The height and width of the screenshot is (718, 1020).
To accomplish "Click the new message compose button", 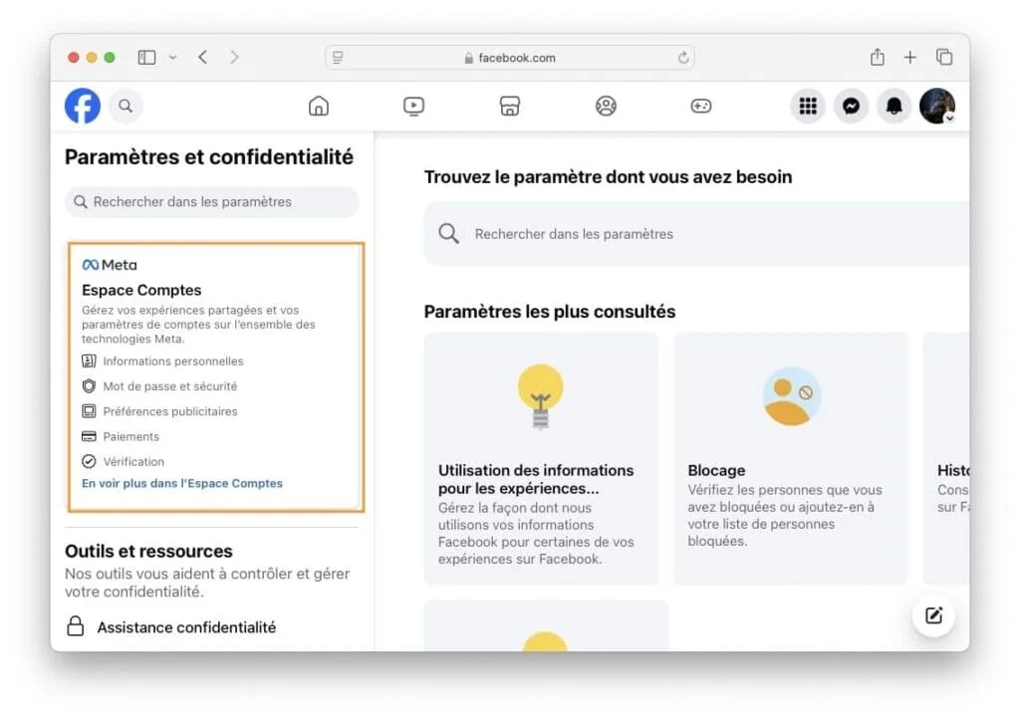I will [x=933, y=615].
